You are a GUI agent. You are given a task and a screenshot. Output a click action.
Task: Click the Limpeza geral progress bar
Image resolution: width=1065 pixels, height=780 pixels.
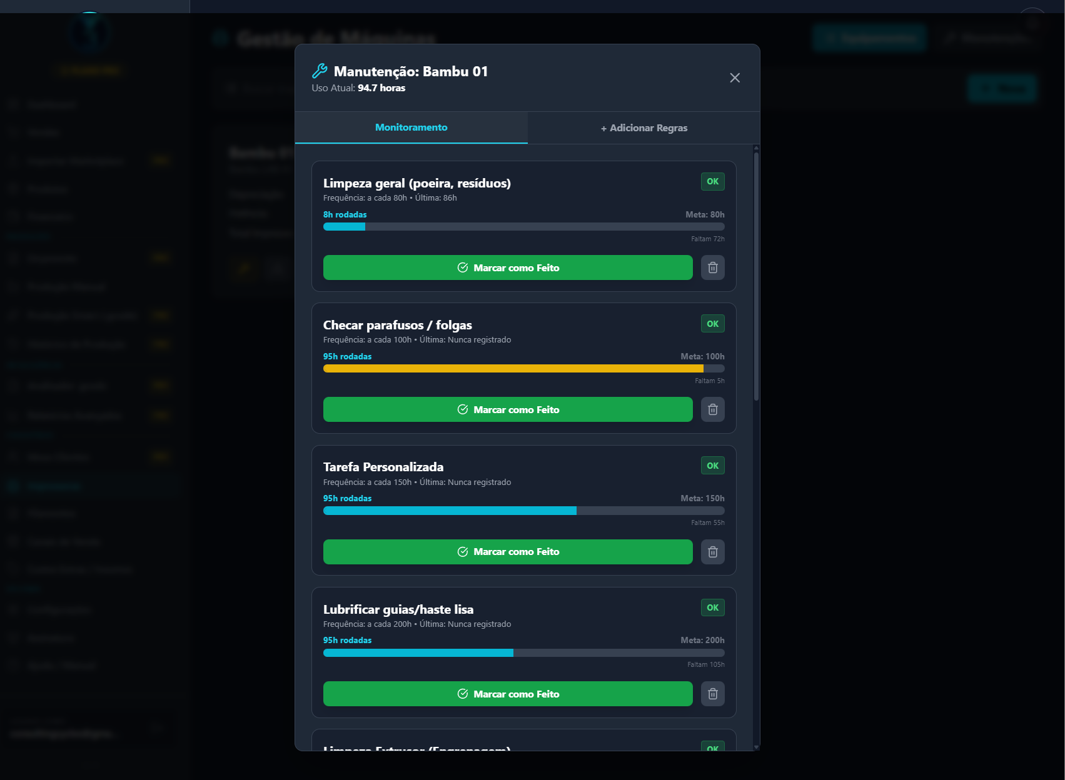[x=523, y=227]
